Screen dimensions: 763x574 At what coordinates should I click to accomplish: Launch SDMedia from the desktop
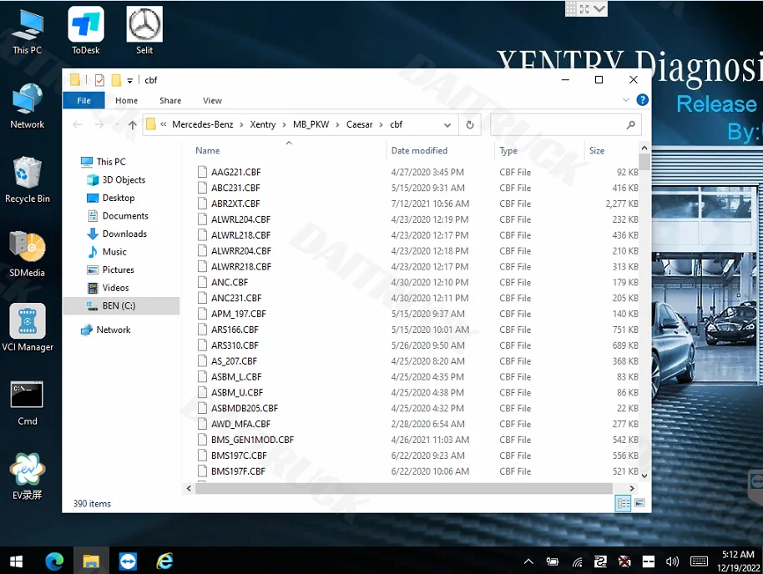[28, 254]
